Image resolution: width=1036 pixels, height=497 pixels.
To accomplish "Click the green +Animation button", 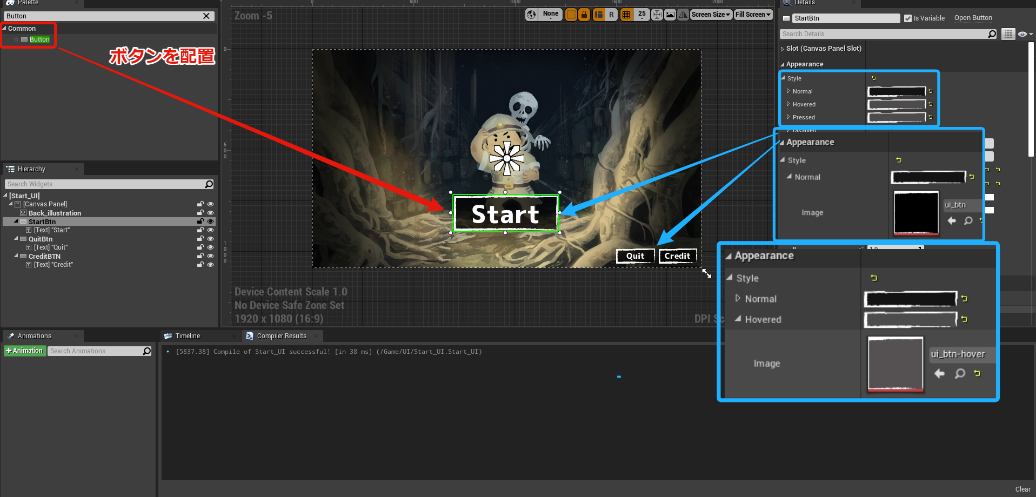I will click(24, 351).
